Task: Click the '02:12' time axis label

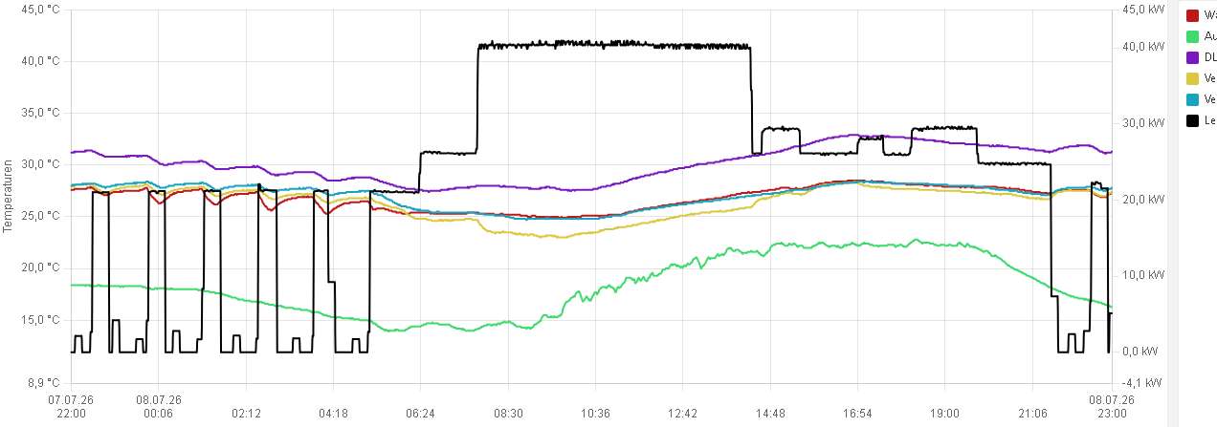Action: click(x=246, y=414)
